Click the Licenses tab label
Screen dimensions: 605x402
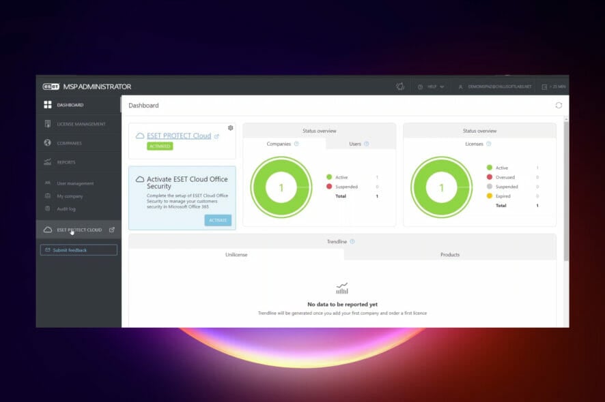(x=474, y=144)
